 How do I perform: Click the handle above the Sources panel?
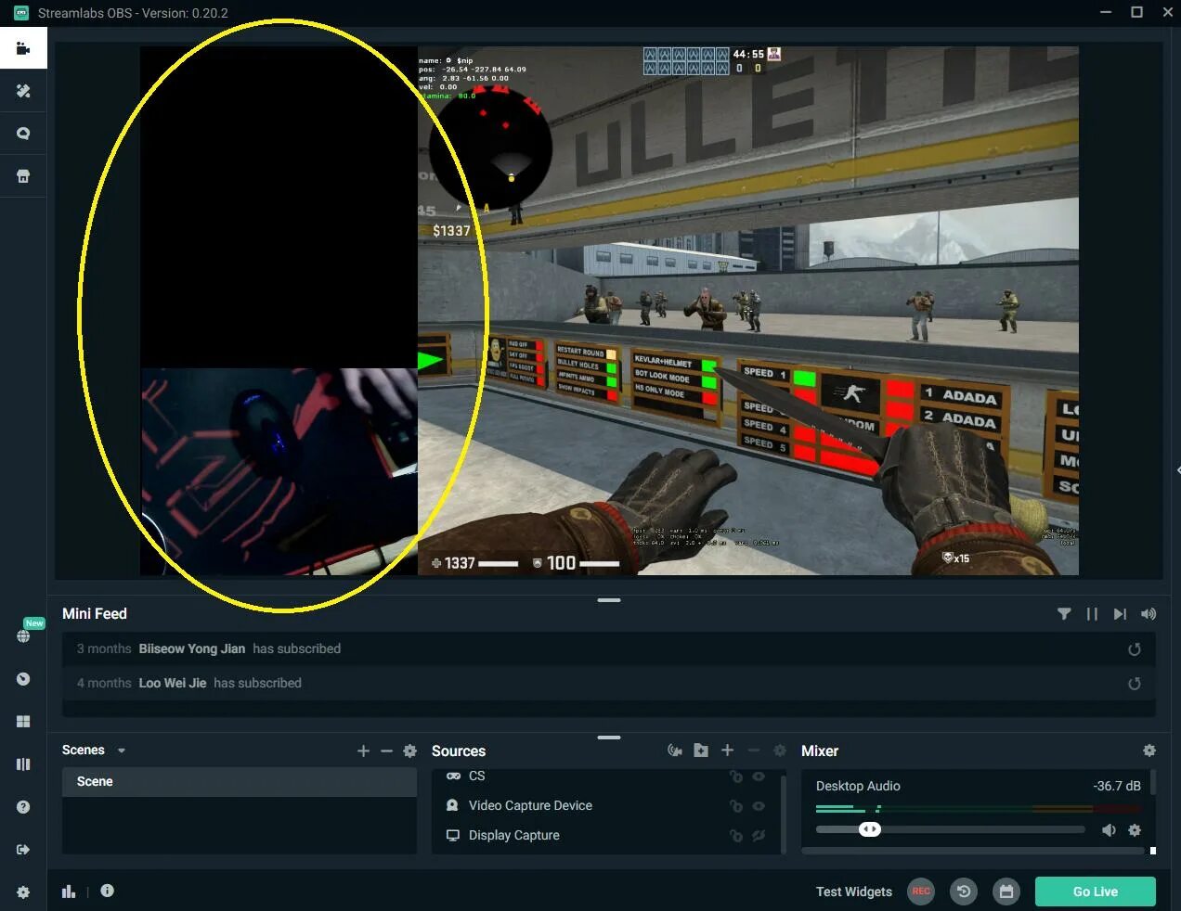coord(609,738)
